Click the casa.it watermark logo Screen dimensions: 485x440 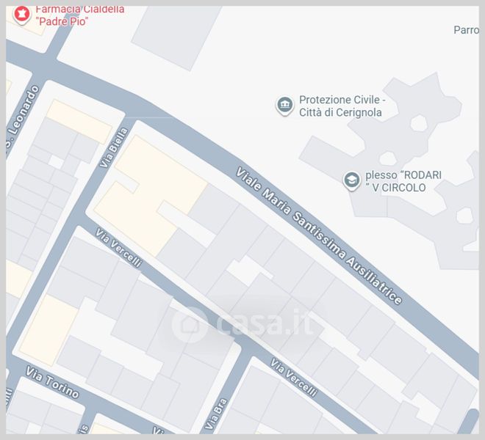pyautogui.click(x=243, y=324)
